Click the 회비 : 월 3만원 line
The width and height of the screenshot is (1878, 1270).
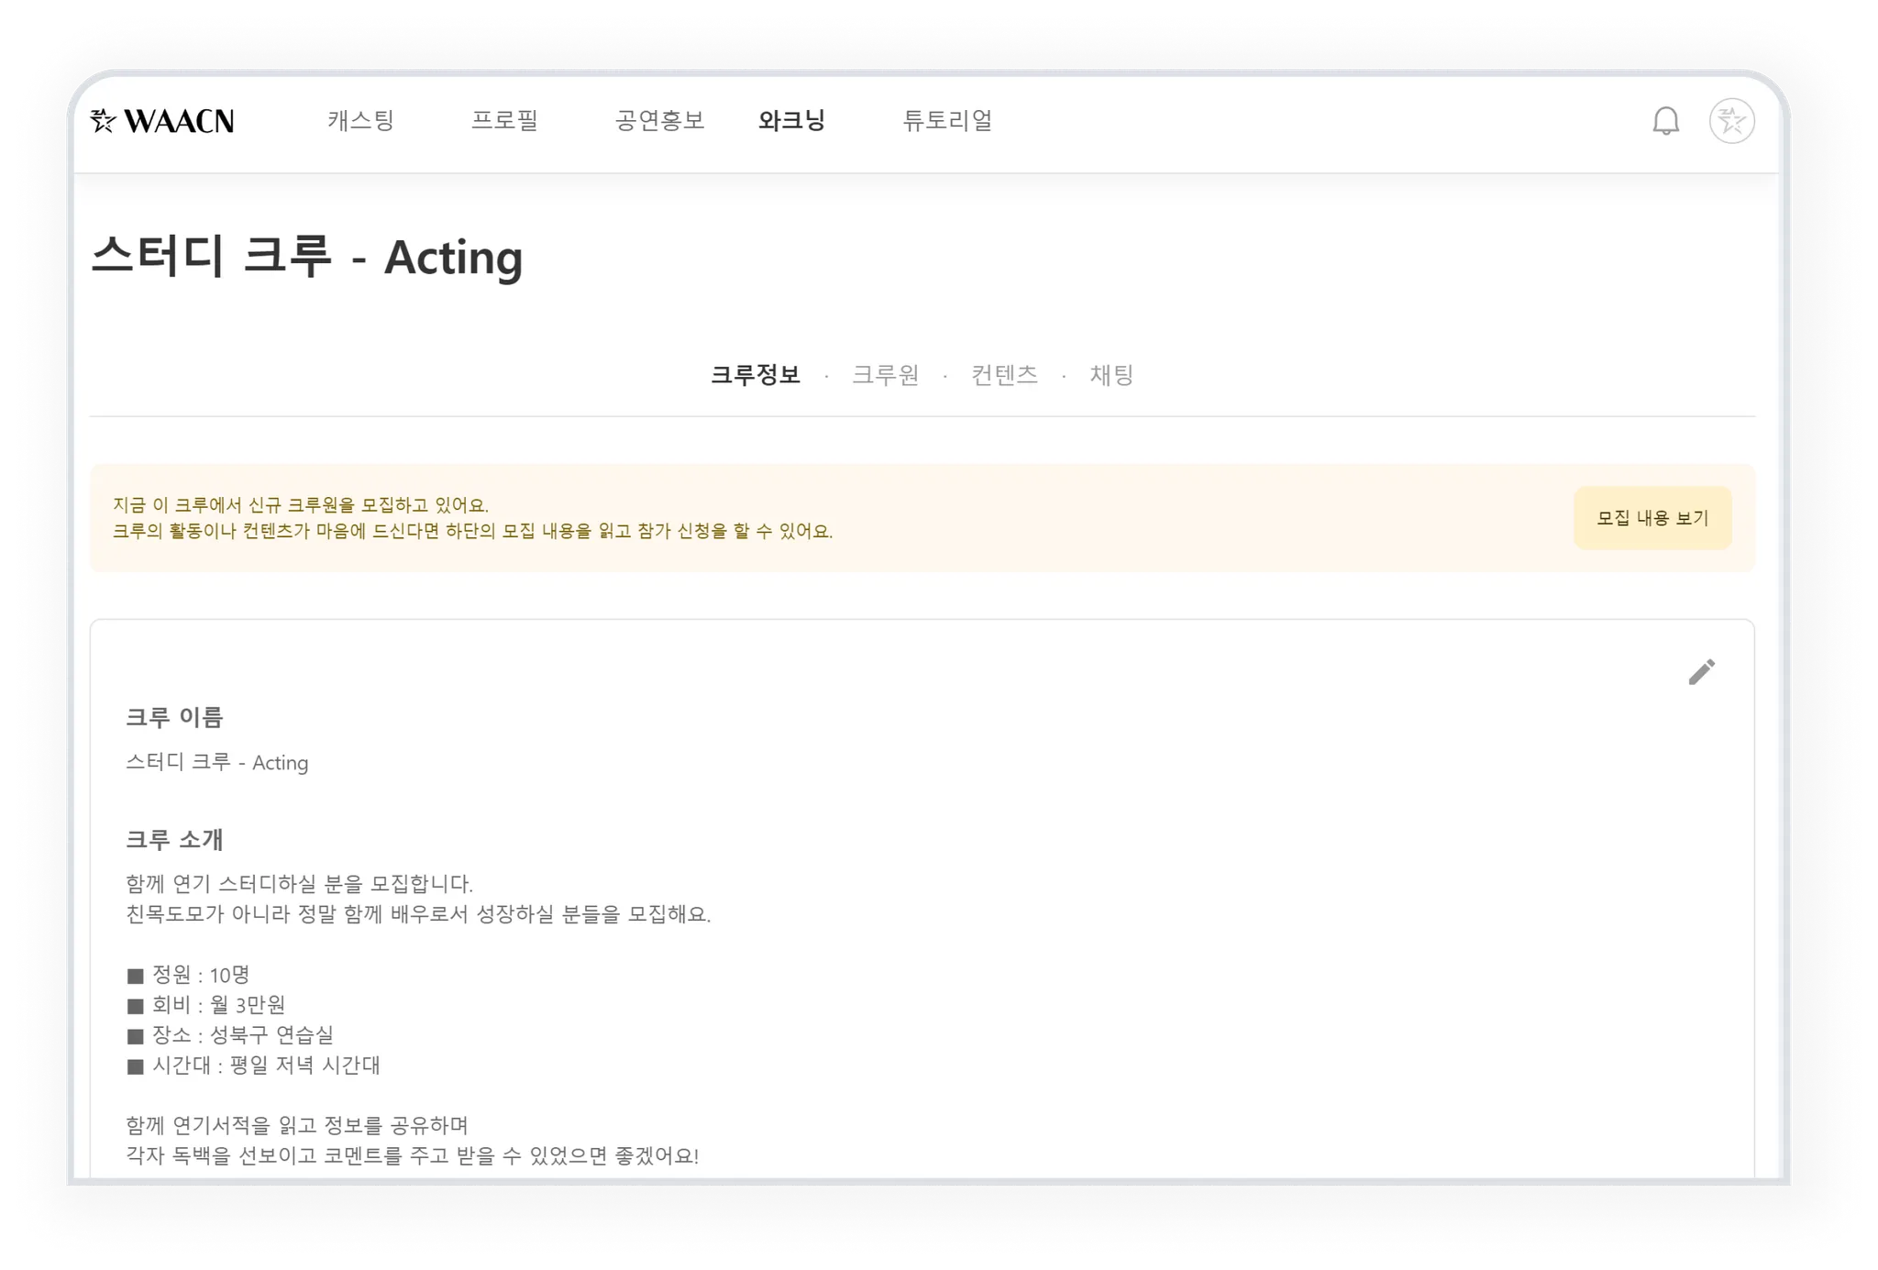[206, 1005]
